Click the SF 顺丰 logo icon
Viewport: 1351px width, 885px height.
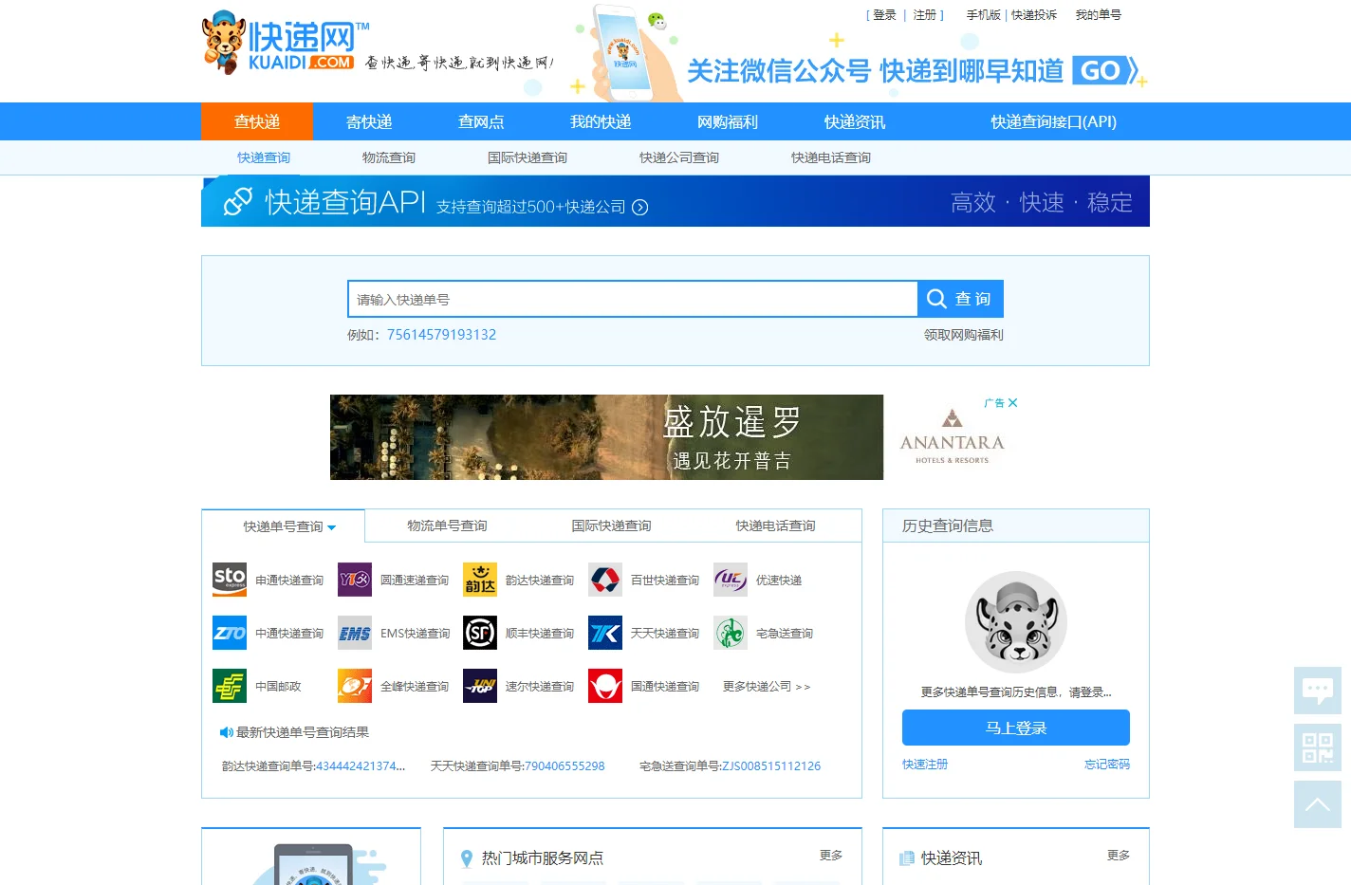tap(480, 633)
